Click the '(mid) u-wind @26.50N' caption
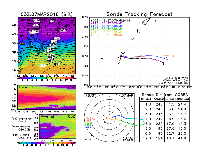 (21, 128)
